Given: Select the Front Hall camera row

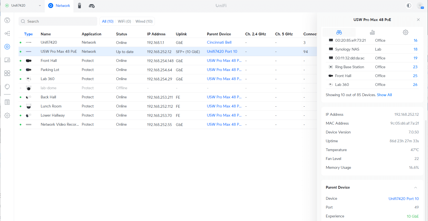Looking at the screenshot, I should pyautogui.click(x=168, y=60).
